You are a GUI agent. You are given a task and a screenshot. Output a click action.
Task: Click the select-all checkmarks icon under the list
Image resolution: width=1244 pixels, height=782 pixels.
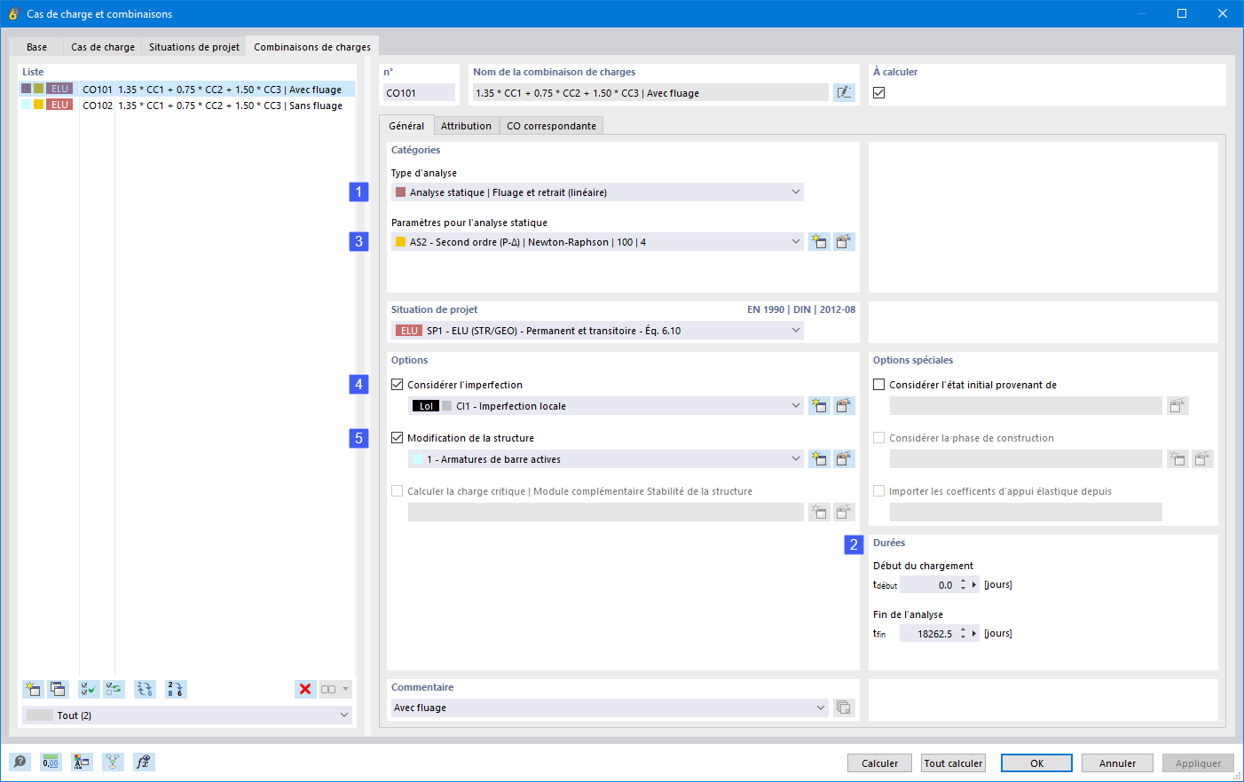(89, 689)
